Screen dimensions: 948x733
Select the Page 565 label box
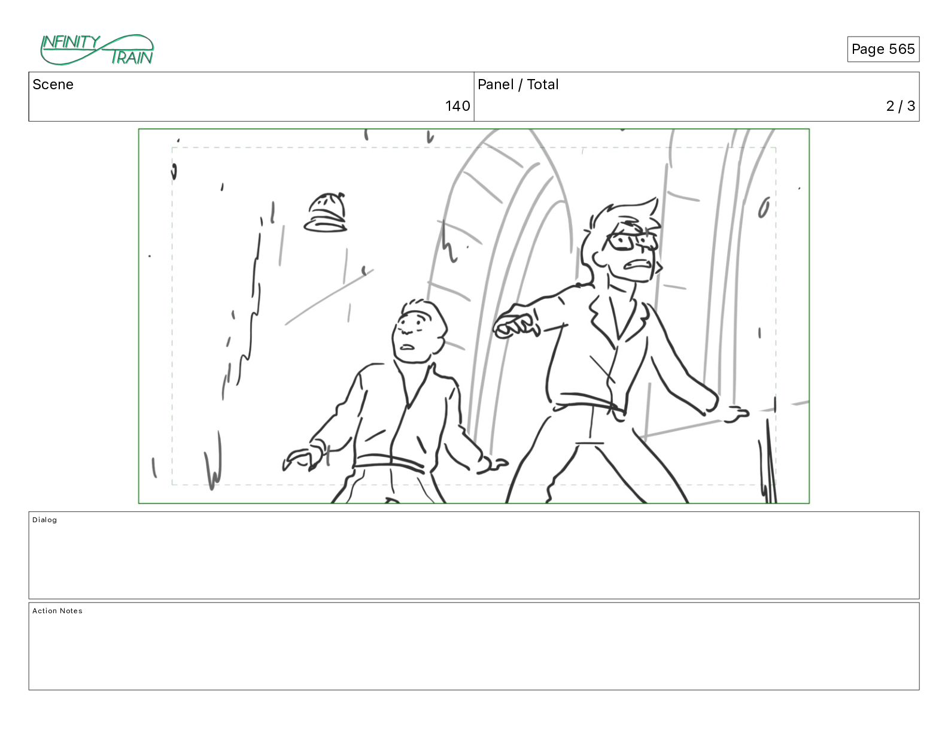(x=883, y=49)
